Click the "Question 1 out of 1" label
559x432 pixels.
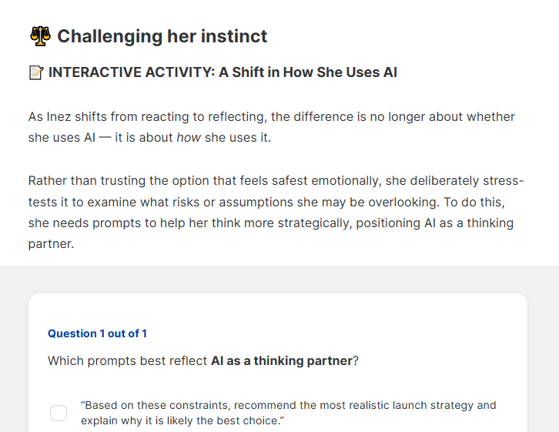[97, 333]
